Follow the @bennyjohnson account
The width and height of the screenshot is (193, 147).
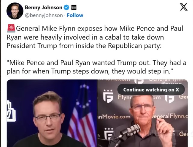coord(75,15)
